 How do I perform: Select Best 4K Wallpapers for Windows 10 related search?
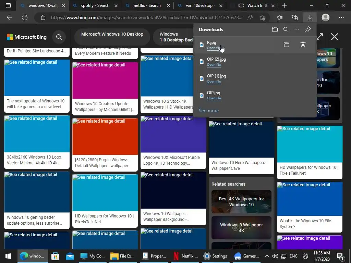[x=241, y=202]
